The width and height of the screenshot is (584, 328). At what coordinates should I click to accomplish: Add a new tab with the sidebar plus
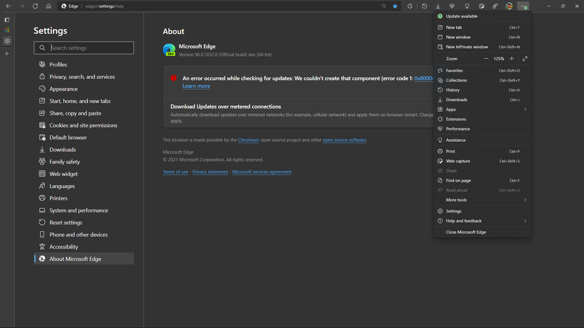tap(7, 54)
